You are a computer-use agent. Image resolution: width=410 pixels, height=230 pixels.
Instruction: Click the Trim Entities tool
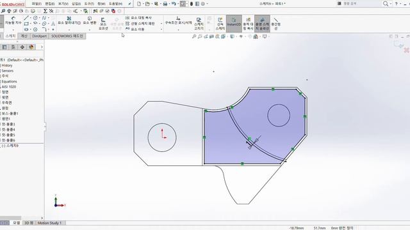click(69, 21)
